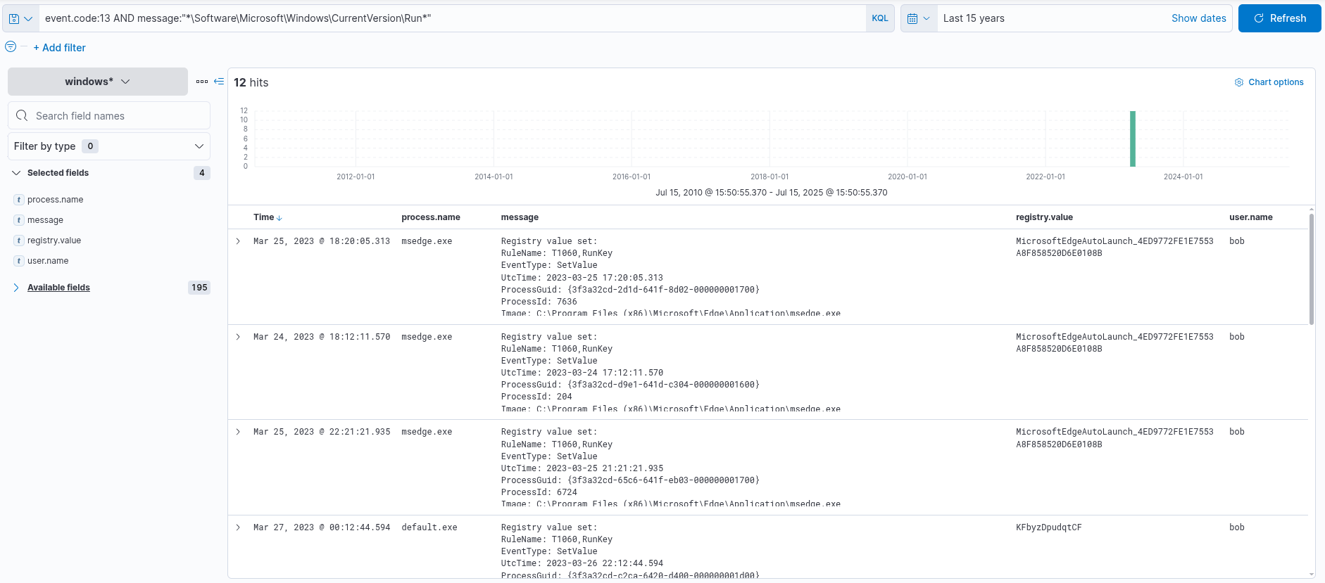1325x583 pixels.
Task: Open the saved query menu icon
Action: coord(20,19)
